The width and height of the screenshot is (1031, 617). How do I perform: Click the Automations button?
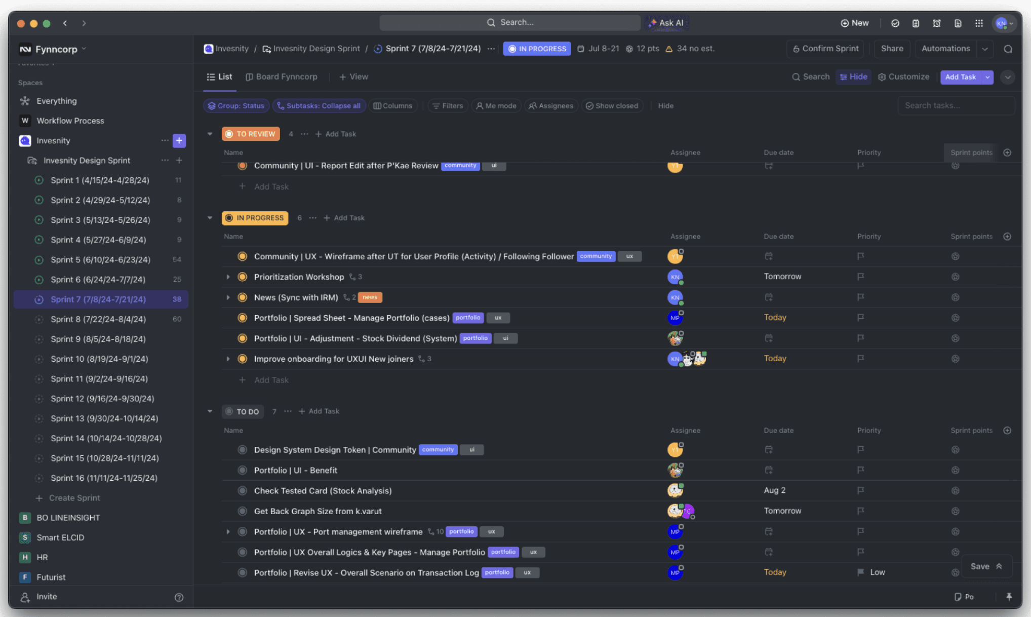[945, 49]
